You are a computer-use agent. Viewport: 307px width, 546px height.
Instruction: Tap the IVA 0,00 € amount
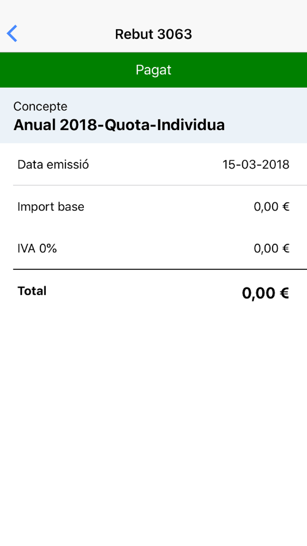coord(271,248)
